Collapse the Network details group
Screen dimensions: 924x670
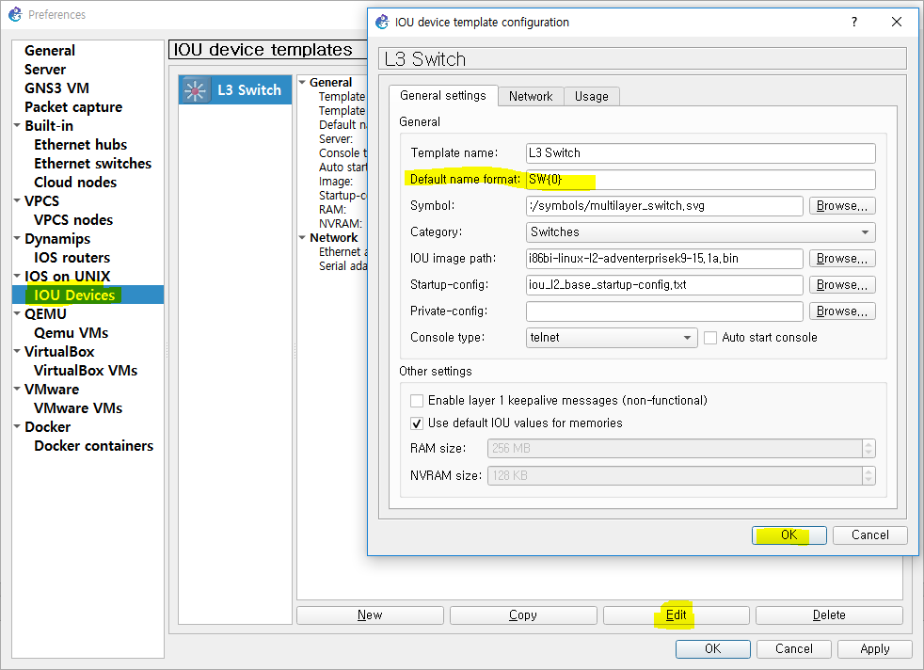(302, 238)
